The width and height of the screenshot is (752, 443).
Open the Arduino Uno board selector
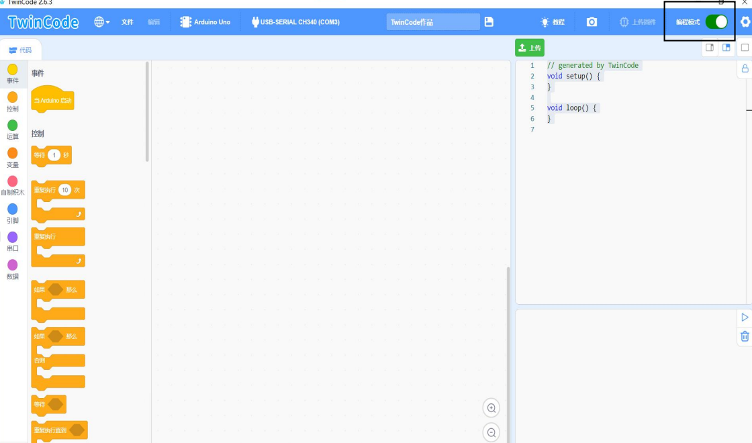click(x=205, y=22)
